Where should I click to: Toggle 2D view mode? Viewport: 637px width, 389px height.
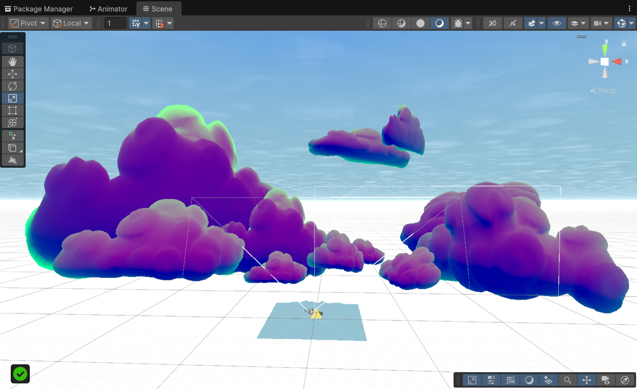coord(493,23)
